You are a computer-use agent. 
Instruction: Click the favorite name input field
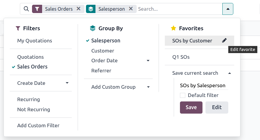tap(204, 85)
